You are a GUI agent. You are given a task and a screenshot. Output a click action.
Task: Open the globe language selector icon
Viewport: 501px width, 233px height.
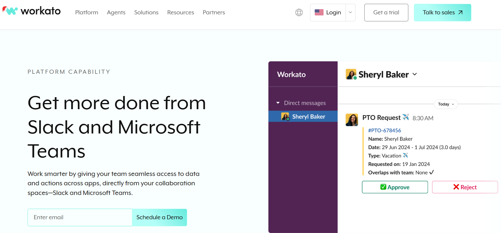coord(299,12)
